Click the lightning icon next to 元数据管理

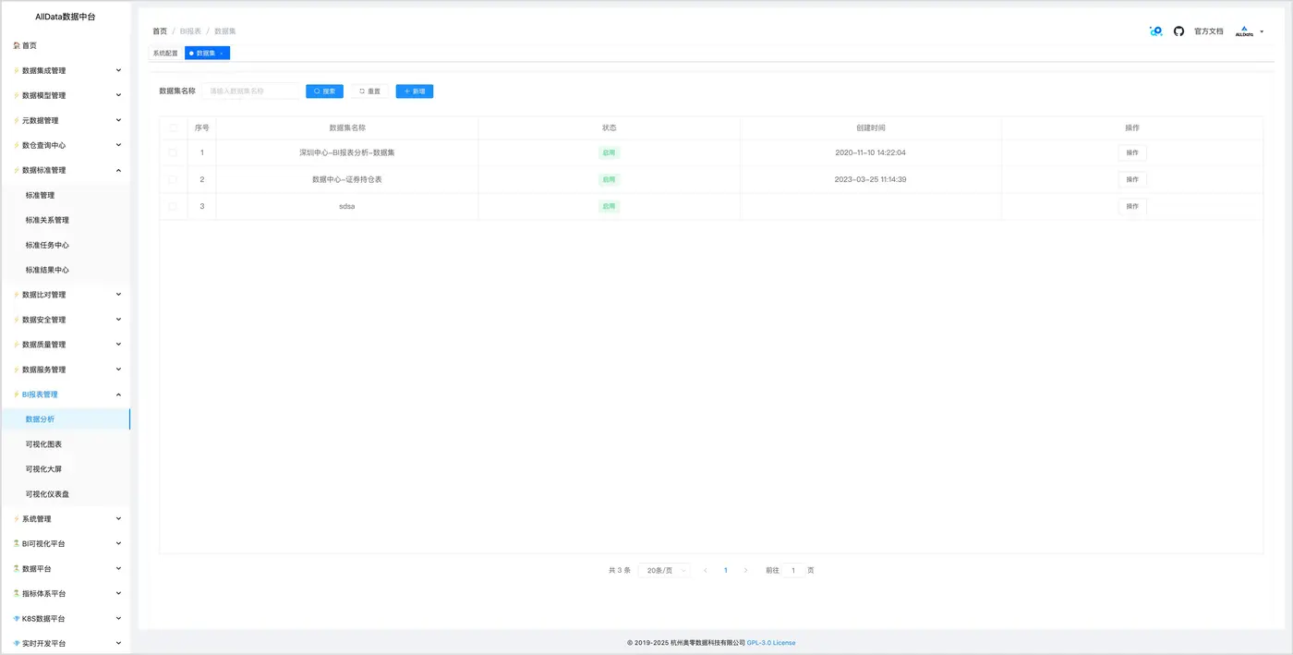click(x=17, y=120)
